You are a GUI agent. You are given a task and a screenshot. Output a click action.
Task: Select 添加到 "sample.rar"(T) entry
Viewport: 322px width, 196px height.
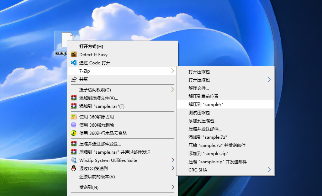[123, 106]
